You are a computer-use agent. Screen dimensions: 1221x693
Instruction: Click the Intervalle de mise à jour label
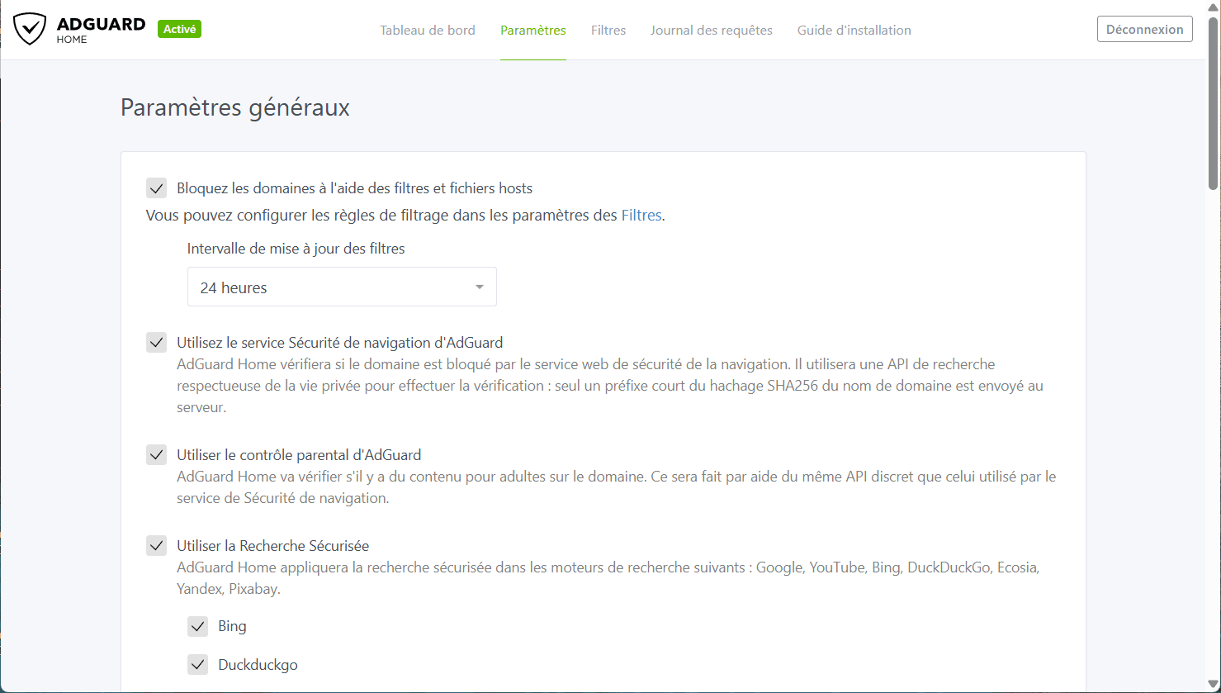[296, 248]
